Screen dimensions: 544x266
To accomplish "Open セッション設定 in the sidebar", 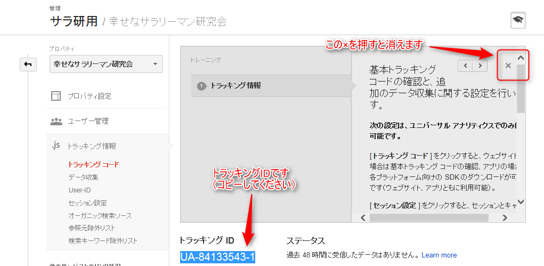I will (88, 203).
